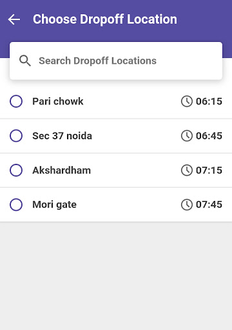Select the Mori gate radio button

(x=16, y=204)
